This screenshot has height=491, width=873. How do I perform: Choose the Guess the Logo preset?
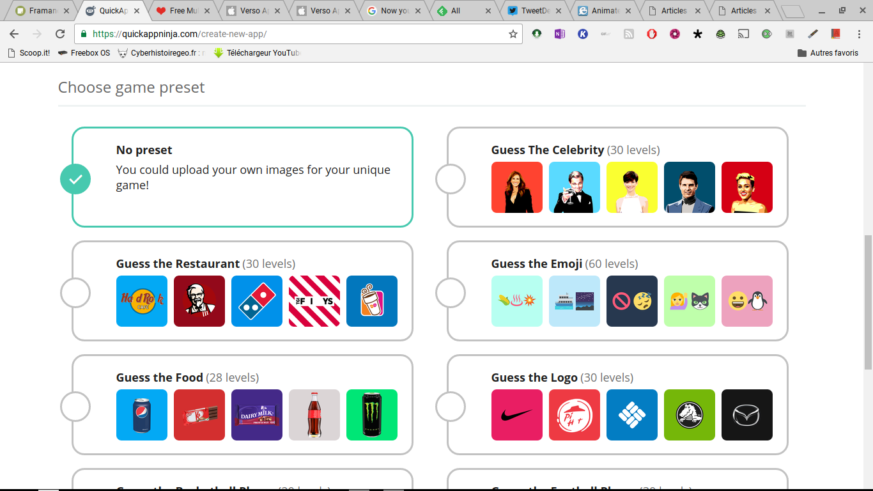[x=451, y=407]
